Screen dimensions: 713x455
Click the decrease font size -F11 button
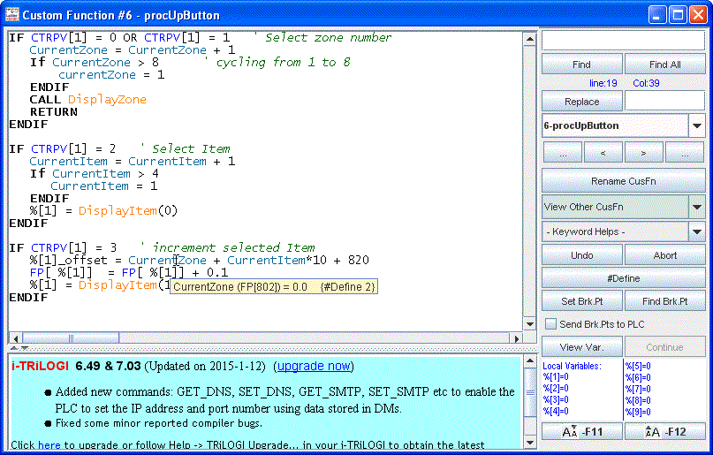click(581, 431)
